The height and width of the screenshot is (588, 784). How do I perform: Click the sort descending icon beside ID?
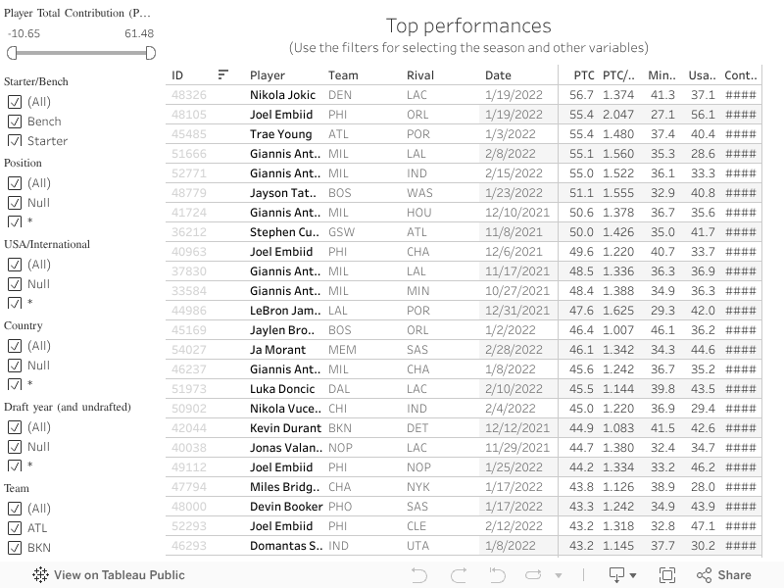click(223, 74)
